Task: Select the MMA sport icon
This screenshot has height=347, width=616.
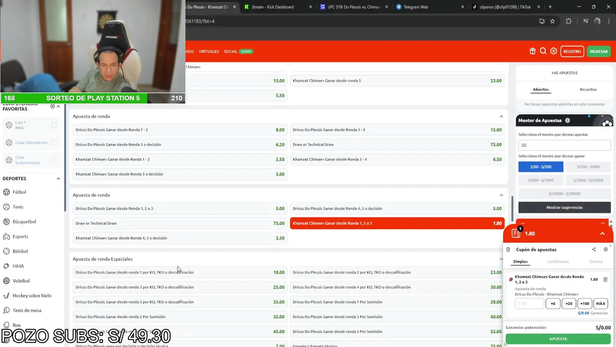Action: click(x=7, y=266)
